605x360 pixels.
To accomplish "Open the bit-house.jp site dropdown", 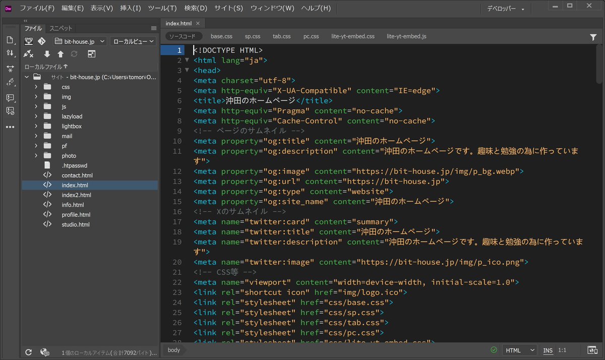I will tap(80, 41).
